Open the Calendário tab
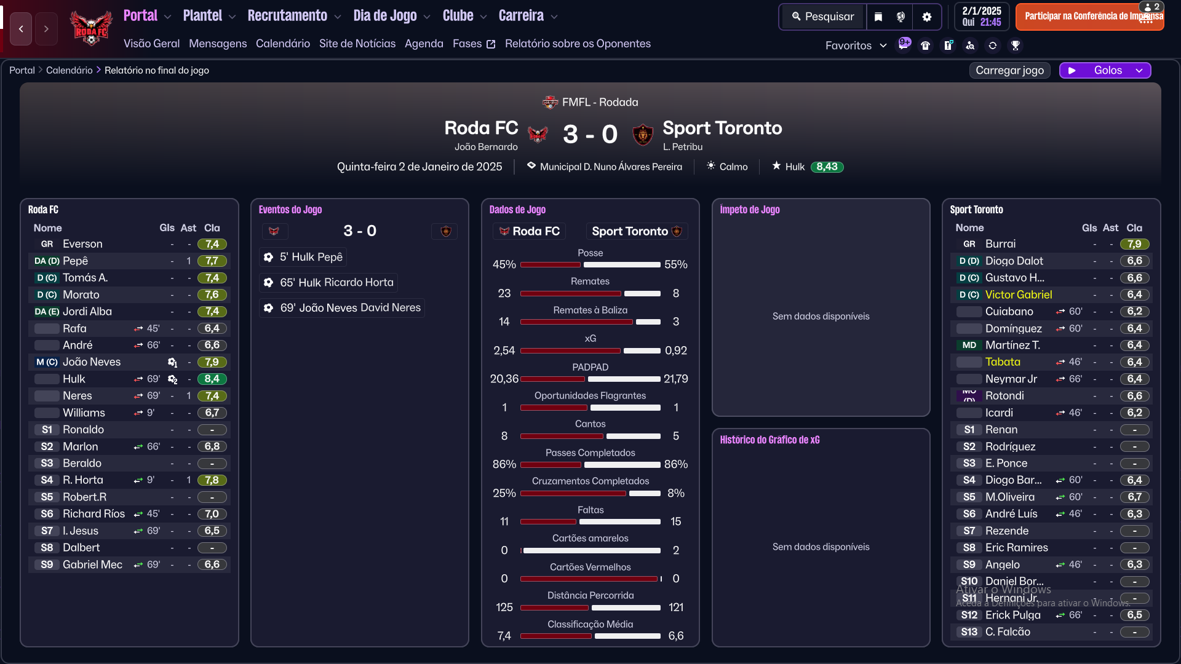Viewport: 1181px width, 664px height. (x=282, y=44)
